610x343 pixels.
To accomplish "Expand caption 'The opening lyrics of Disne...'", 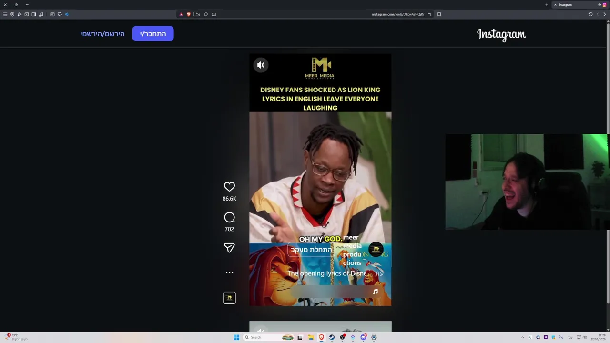I will pyautogui.click(x=335, y=273).
